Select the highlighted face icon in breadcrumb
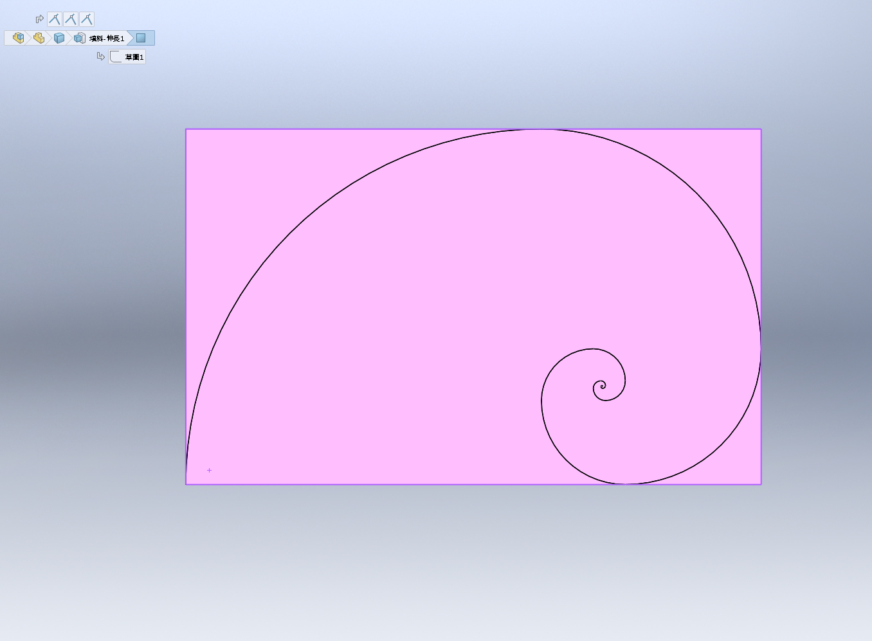 coord(141,38)
